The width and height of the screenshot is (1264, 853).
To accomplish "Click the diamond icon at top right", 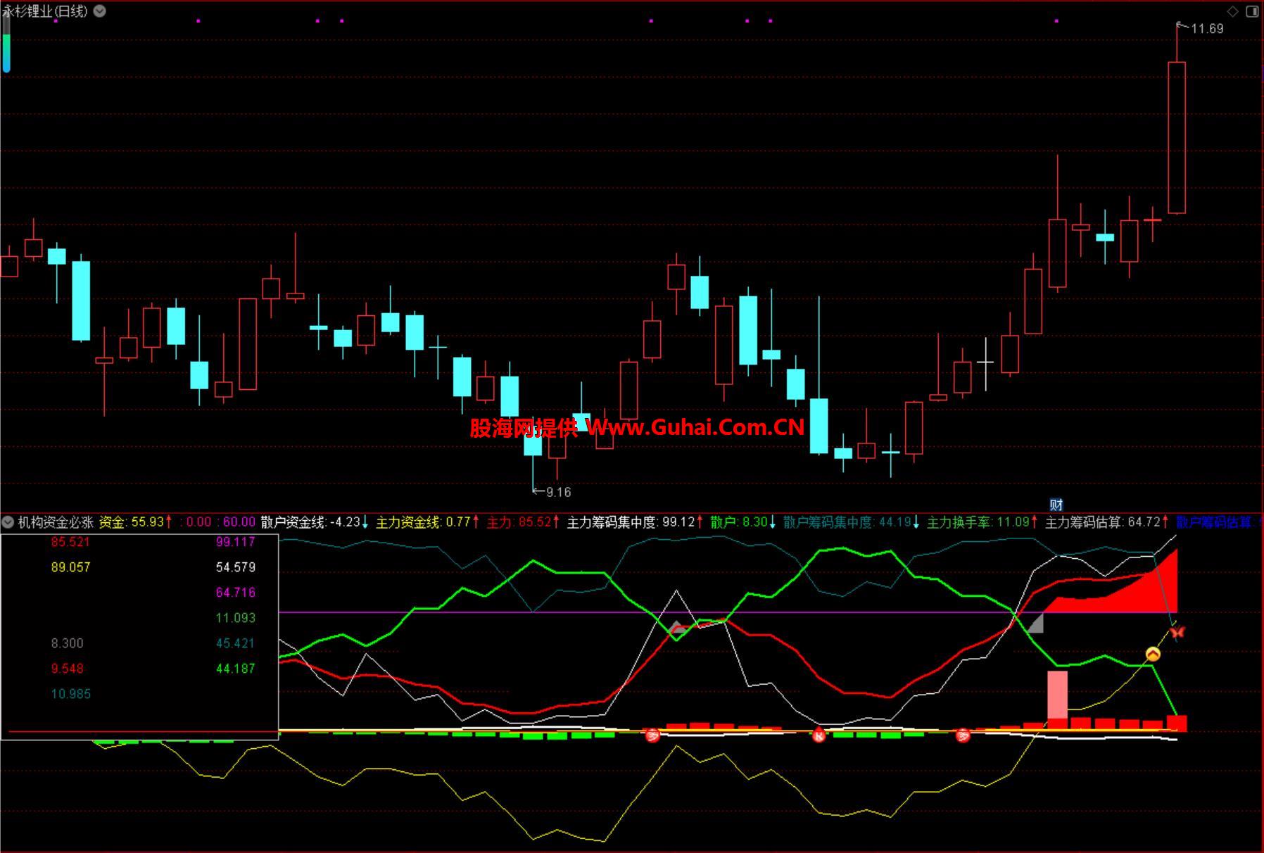I will pyautogui.click(x=1232, y=11).
